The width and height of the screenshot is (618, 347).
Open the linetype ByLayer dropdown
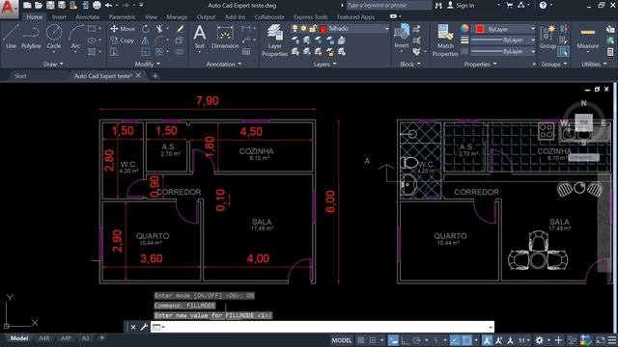coord(533,51)
